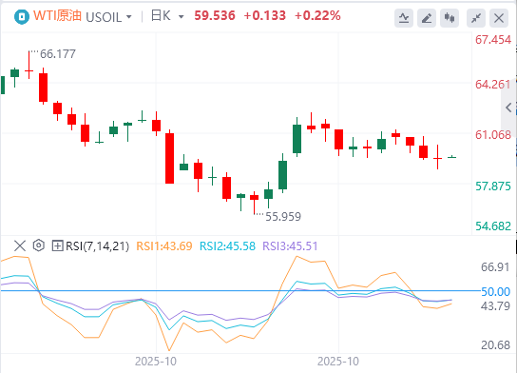This screenshot has height=373, width=517.
Task: Click the WTI crude oil logo icon
Action: click(22, 16)
